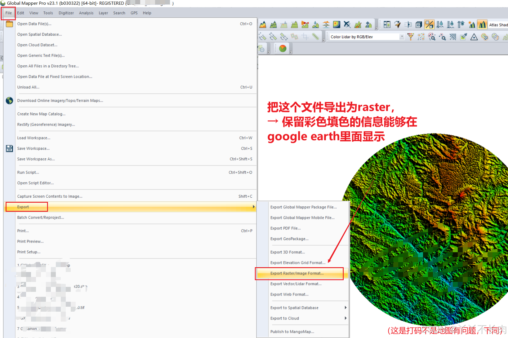The image size is (508, 338).
Task: Select Export Vector/Lidar Format
Action: point(302,284)
